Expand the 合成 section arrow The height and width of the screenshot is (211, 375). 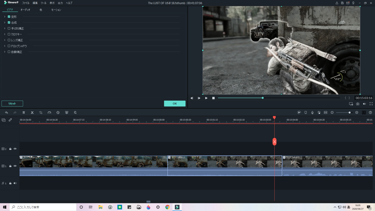point(5,23)
